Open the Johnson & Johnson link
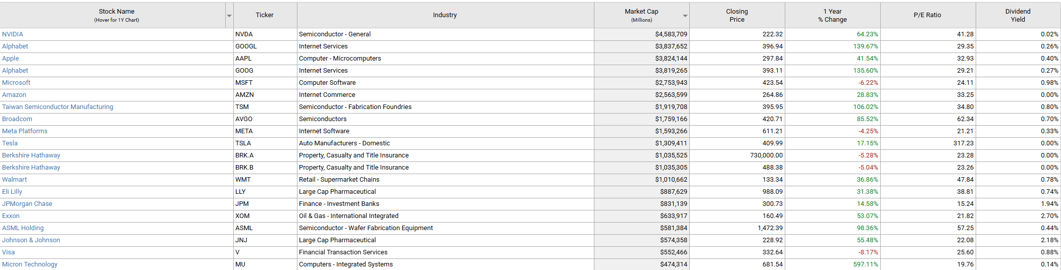Viewport: 1061px width, 270px height. 31,240
